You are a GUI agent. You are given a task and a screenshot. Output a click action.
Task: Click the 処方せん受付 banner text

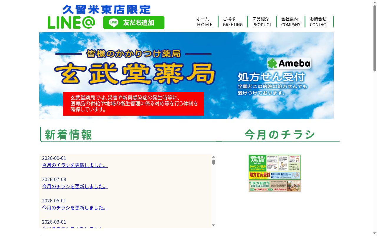tap(271, 77)
